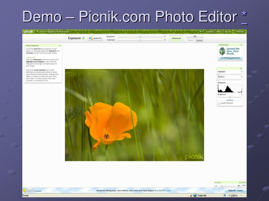The image size is (269, 201).
Task: Collapse the Picnik News panel
Action: click(241, 45)
